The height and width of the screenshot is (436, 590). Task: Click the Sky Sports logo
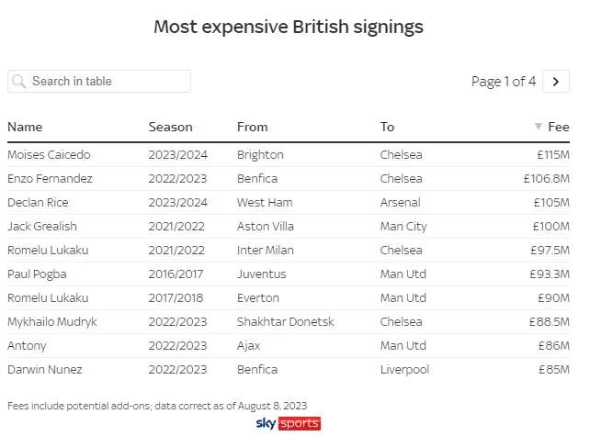[x=288, y=423]
